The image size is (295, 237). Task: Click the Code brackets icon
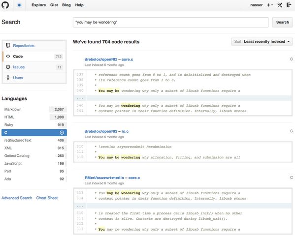click(x=8, y=56)
